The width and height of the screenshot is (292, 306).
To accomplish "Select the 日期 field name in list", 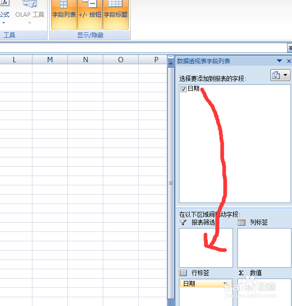I will click(x=193, y=89).
